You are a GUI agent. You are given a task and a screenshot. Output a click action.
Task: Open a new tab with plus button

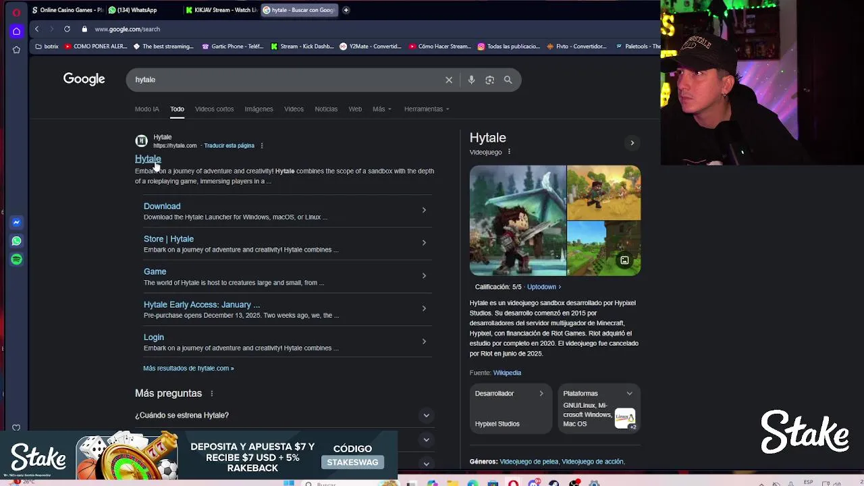coord(346,10)
